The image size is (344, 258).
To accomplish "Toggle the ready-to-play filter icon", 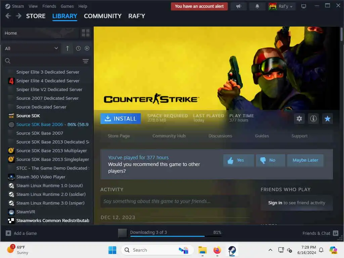I will [x=87, y=48].
